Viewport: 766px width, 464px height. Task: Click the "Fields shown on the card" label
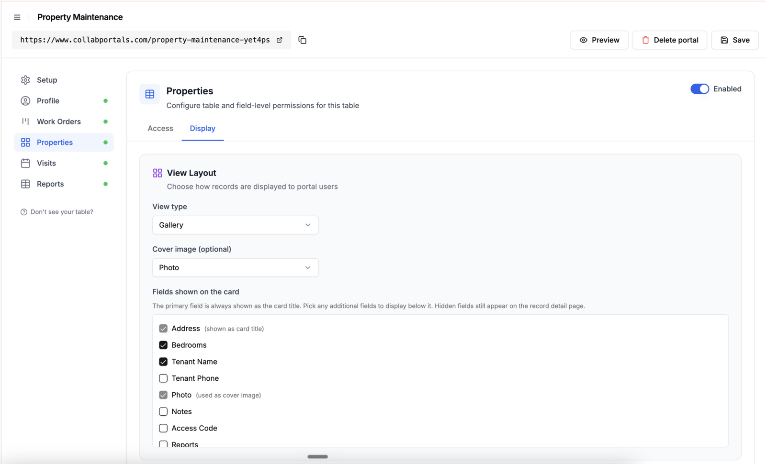pos(196,292)
